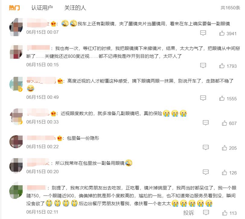
Task: Reply to the 06月15日 00:15 comment
Action: click(x=203, y=65)
